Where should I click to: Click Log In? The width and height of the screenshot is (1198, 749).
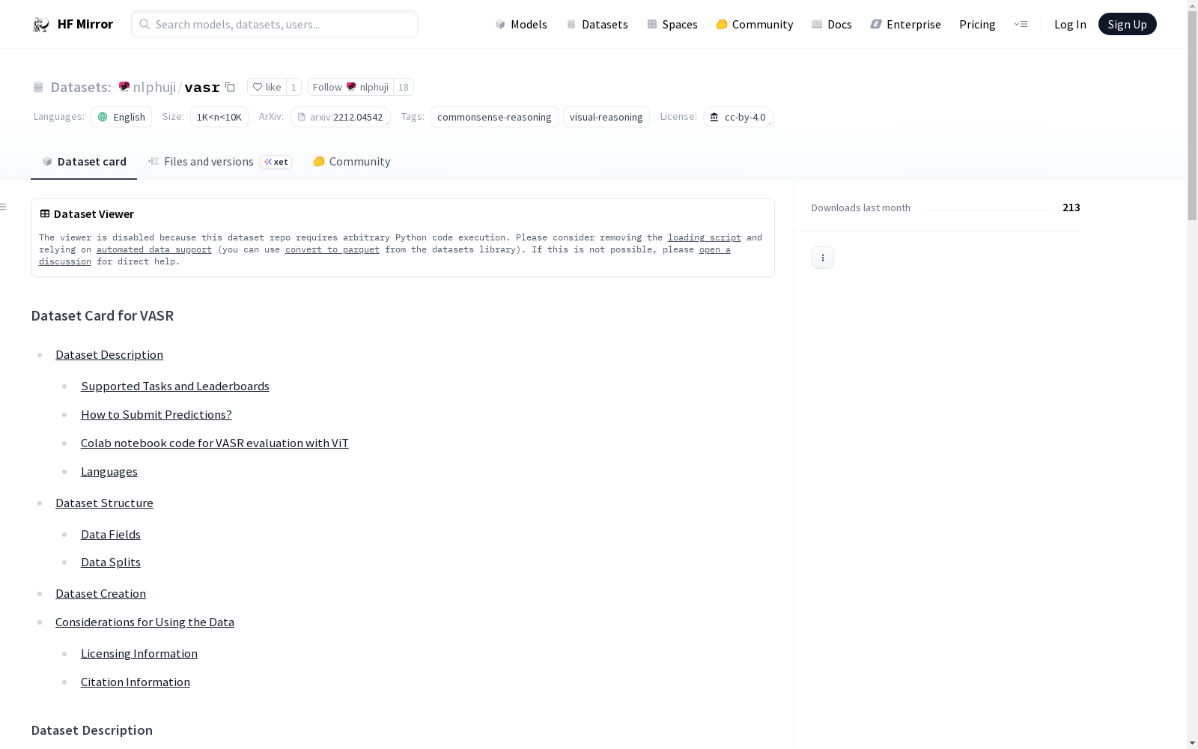(x=1070, y=24)
